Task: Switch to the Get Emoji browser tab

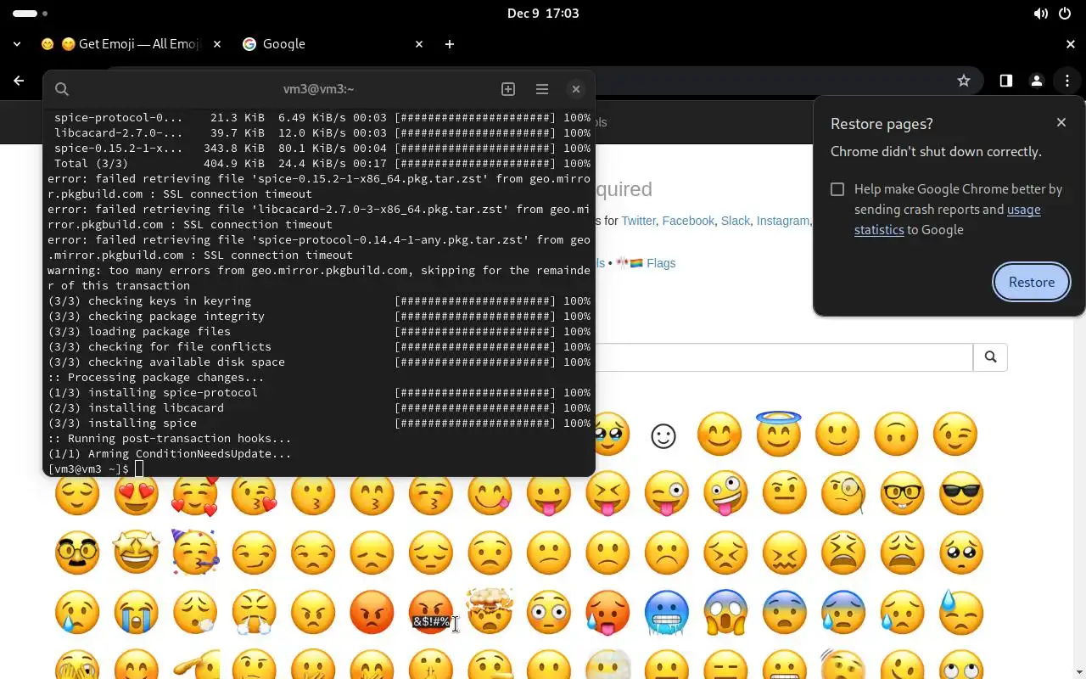Action: coord(131,44)
